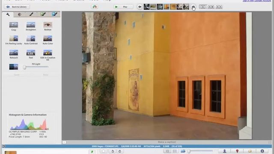Select the Crop tool
Image resolution: width=274 pixels, height=154 pixels.
[x=13, y=26]
